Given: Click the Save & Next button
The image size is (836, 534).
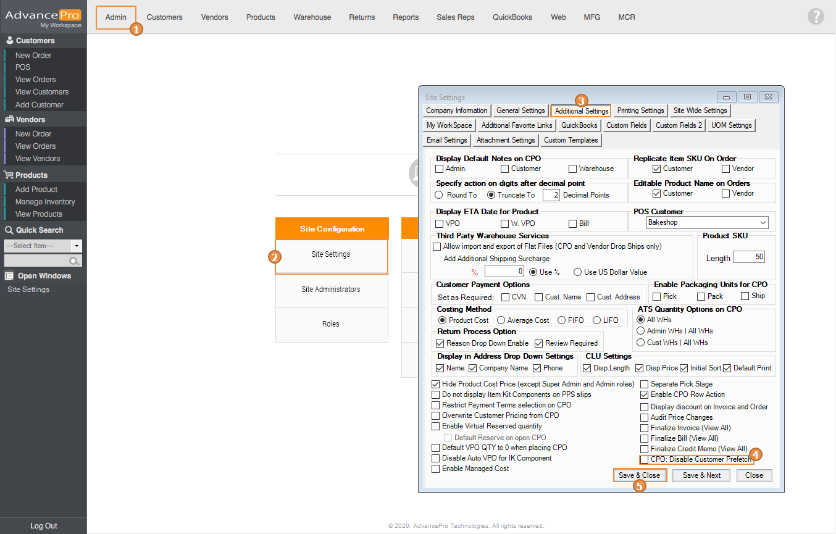Looking at the screenshot, I should point(701,475).
